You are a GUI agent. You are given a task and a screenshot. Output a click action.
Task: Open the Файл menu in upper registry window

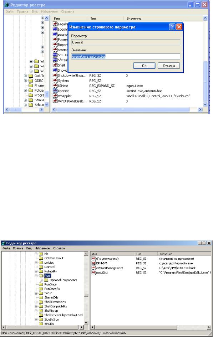click(10, 12)
